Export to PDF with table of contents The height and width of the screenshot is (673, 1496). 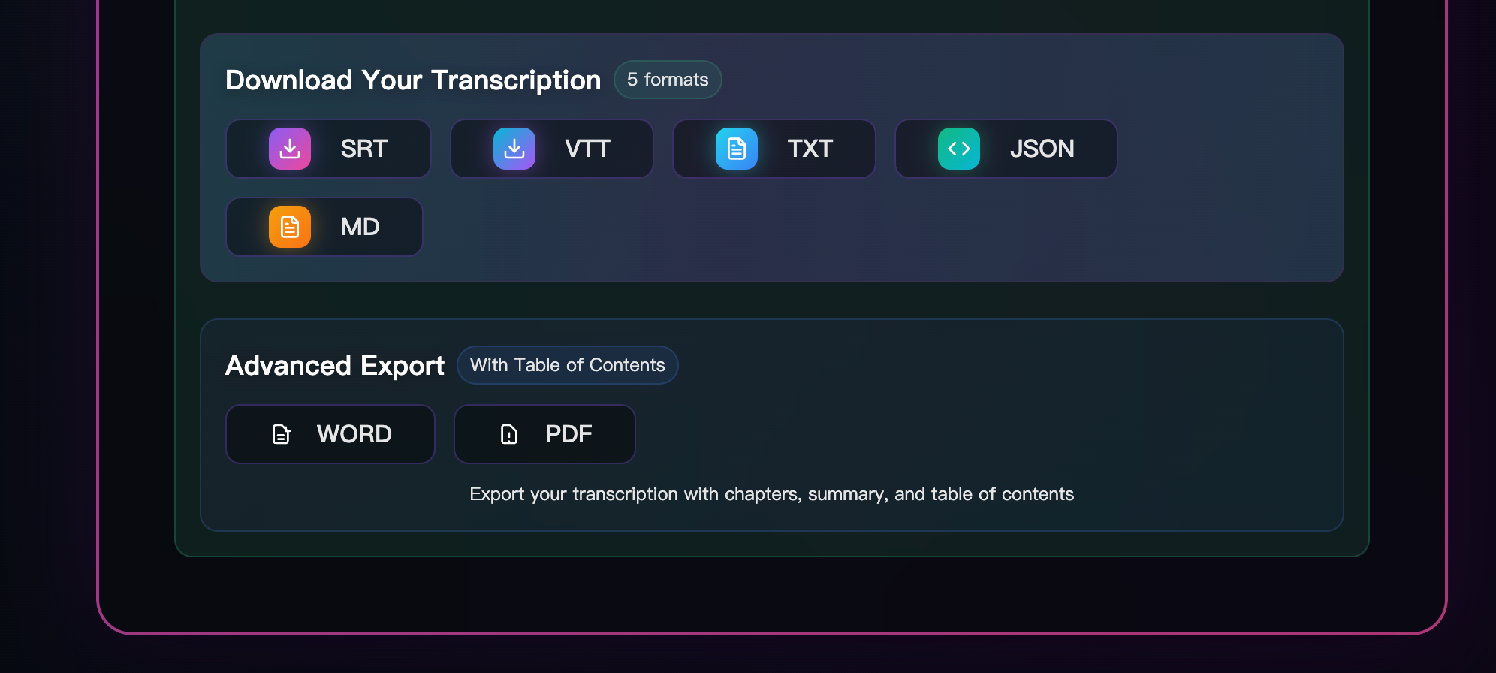pyautogui.click(x=544, y=433)
